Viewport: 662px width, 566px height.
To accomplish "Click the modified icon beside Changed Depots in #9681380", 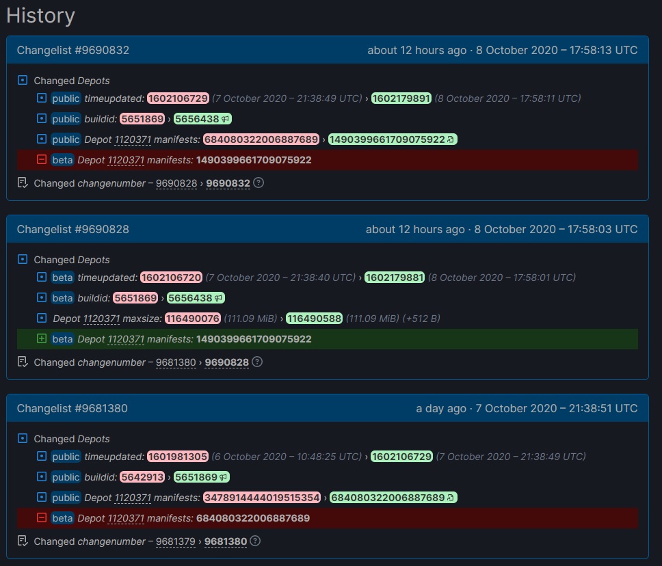I will 23,438.
